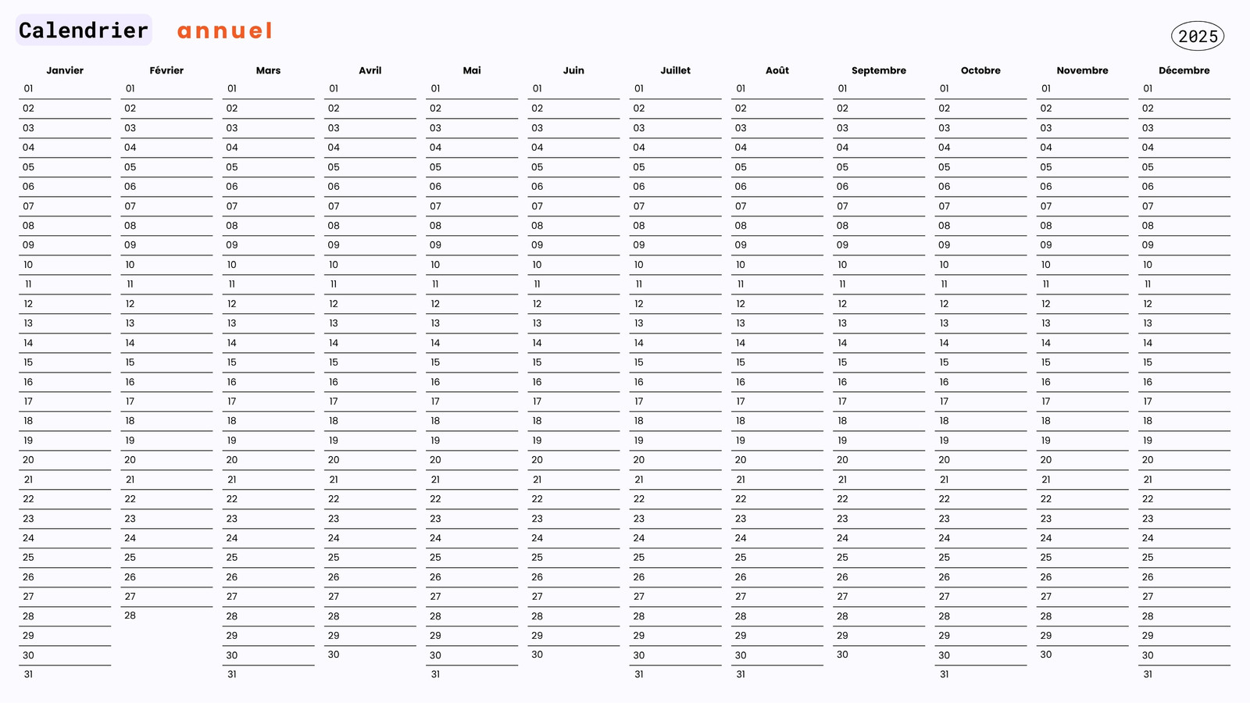
Task: Click day 14 in the Juillet column
Action: [639, 343]
